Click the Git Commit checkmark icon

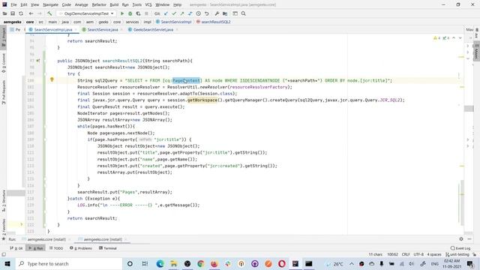[x=174, y=13]
